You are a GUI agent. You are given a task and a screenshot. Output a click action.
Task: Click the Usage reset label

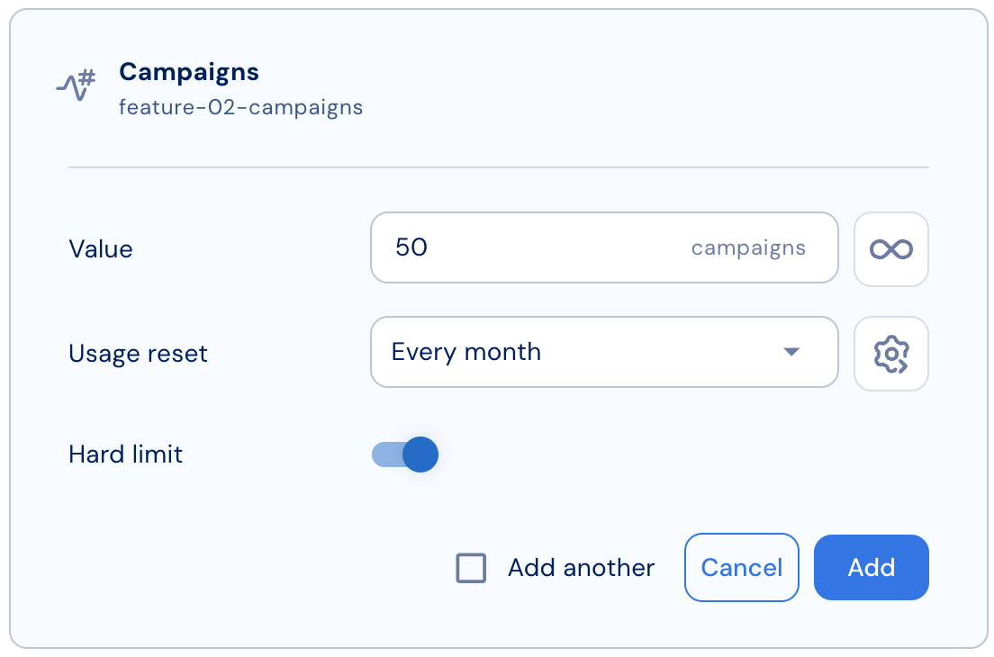(138, 354)
